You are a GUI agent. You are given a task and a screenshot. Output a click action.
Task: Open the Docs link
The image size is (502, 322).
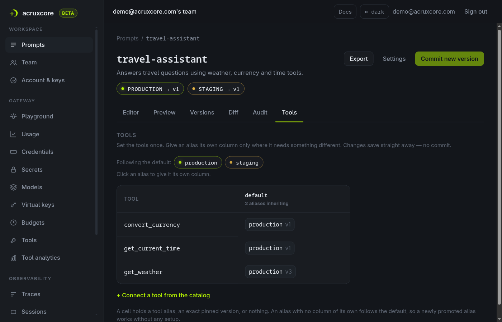coord(345,11)
